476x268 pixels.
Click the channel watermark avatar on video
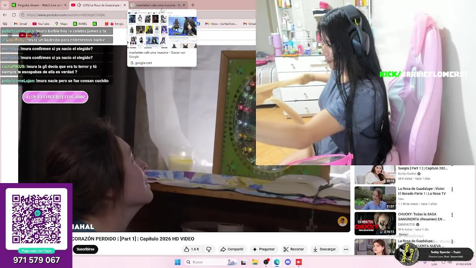click(342, 221)
